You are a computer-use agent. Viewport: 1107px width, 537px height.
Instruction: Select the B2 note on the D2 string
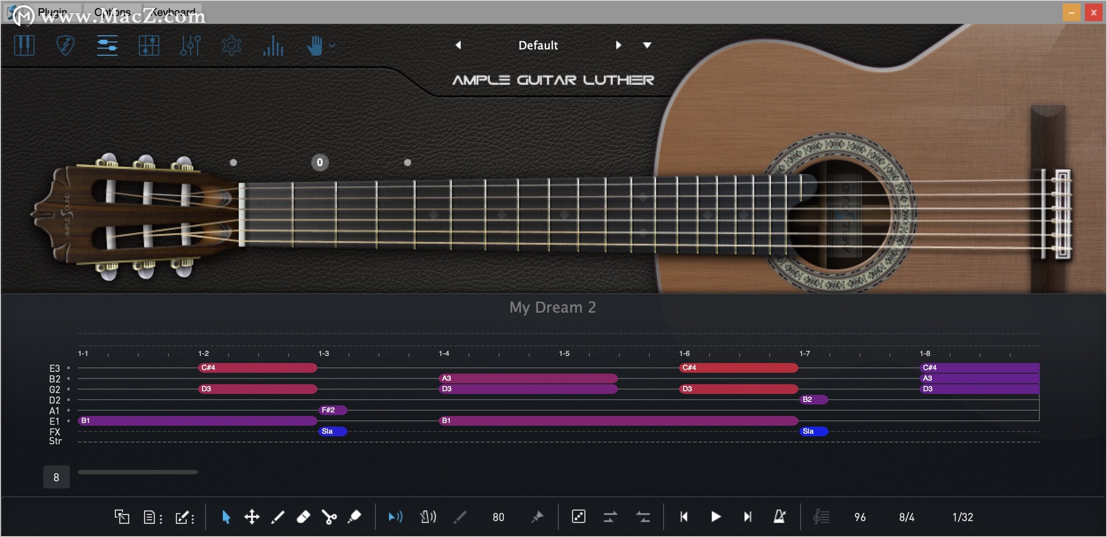[814, 399]
